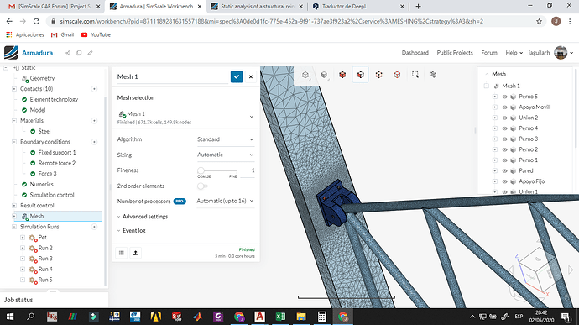The width and height of the screenshot is (579, 325).
Task: Click the Gmail bookmark
Action: (x=62, y=34)
